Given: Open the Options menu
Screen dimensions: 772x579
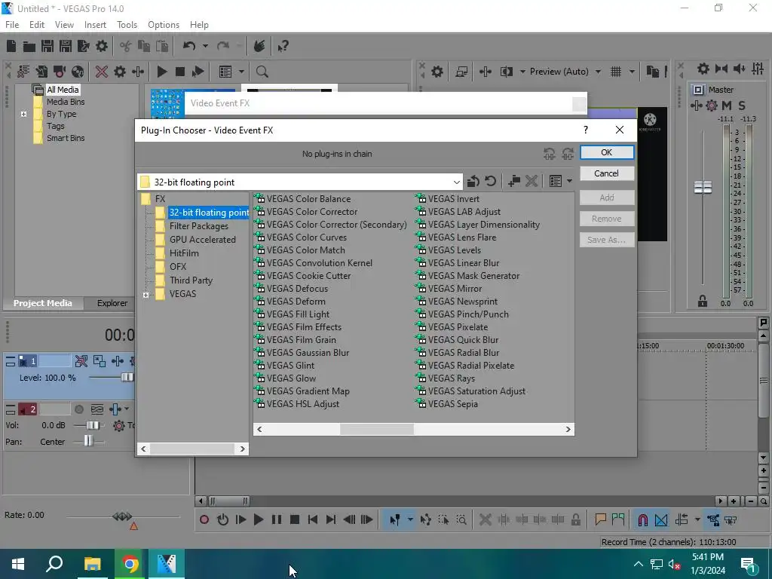Looking at the screenshot, I should click(164, 25).
